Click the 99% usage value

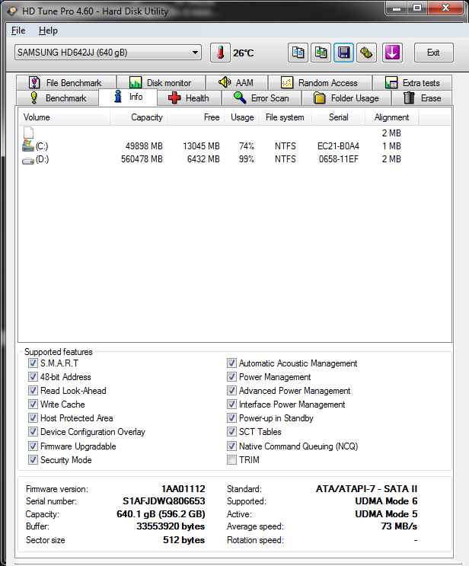point(247,159)
